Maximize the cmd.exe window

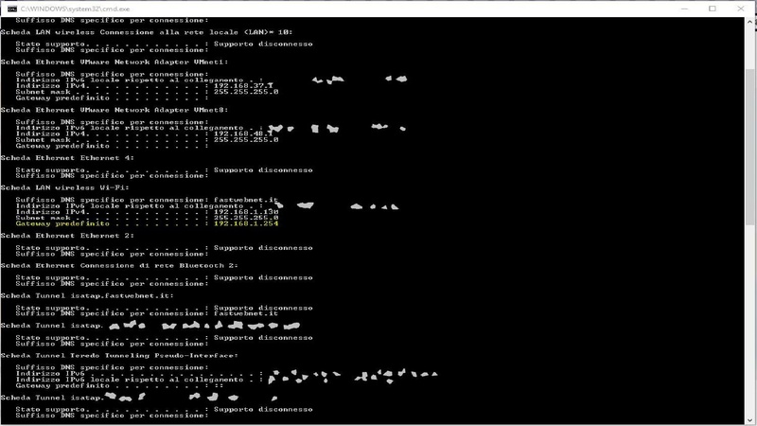(x=713, y=9)
